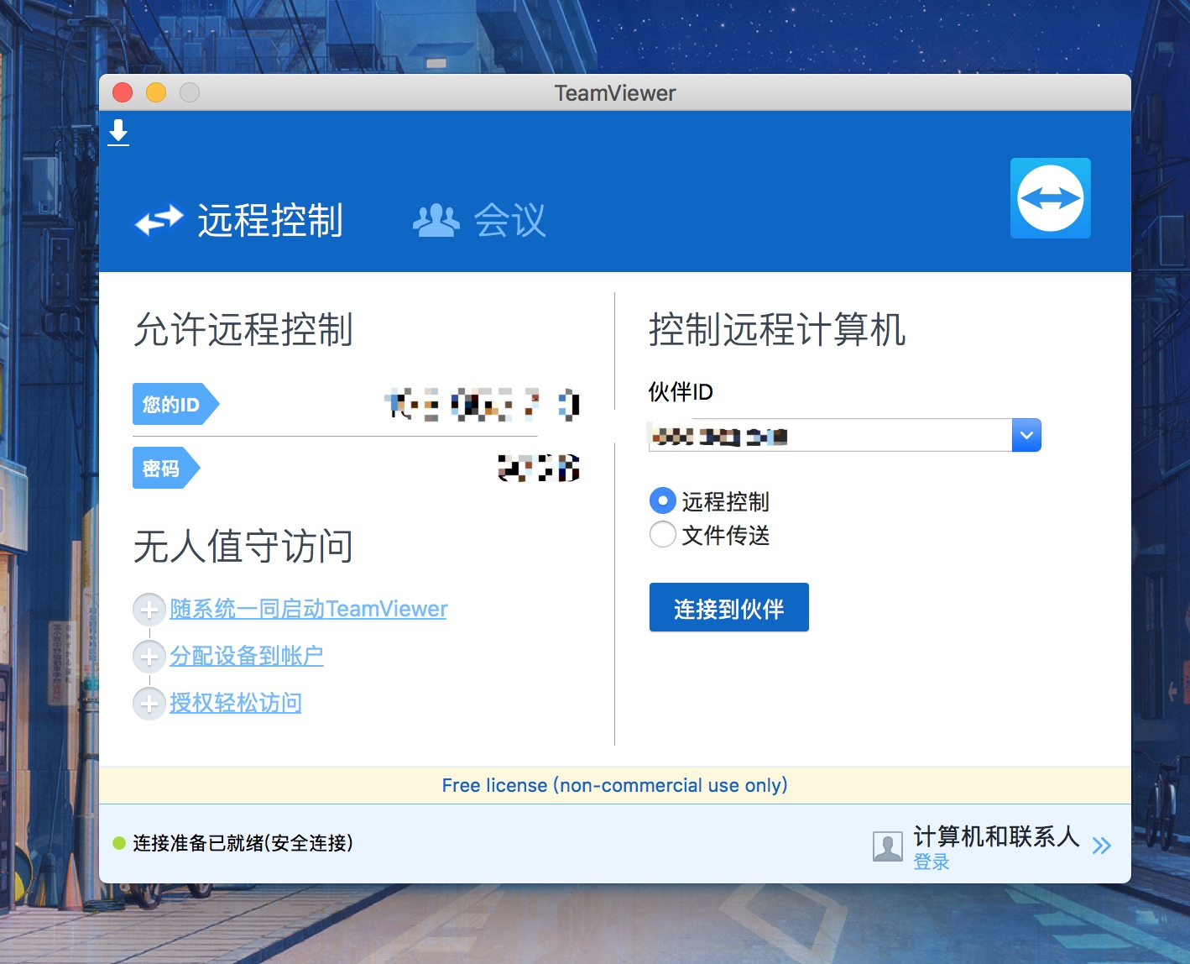Open the 授权轻松访问 link
The height and width of the screenshot is (964, 1190).
tap(236, 703)
